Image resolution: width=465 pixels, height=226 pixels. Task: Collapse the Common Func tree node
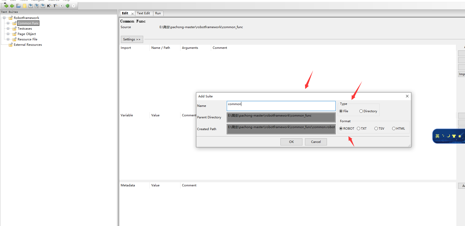coord(8,23)
